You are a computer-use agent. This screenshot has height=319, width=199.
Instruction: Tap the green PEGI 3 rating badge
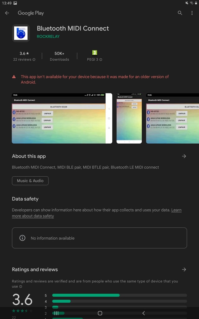click(x=95, y=53)
